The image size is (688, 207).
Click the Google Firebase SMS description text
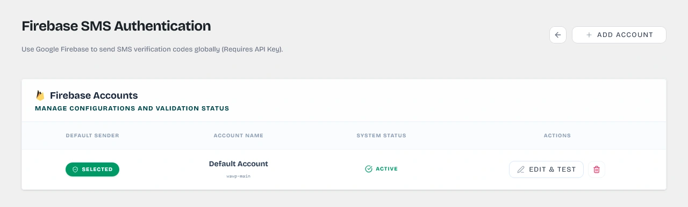click(x=152, y=49)
